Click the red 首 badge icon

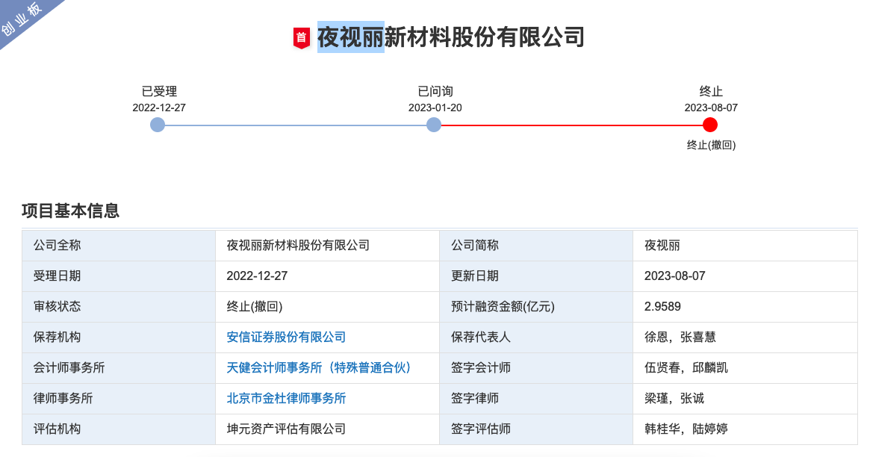(301, 38)
